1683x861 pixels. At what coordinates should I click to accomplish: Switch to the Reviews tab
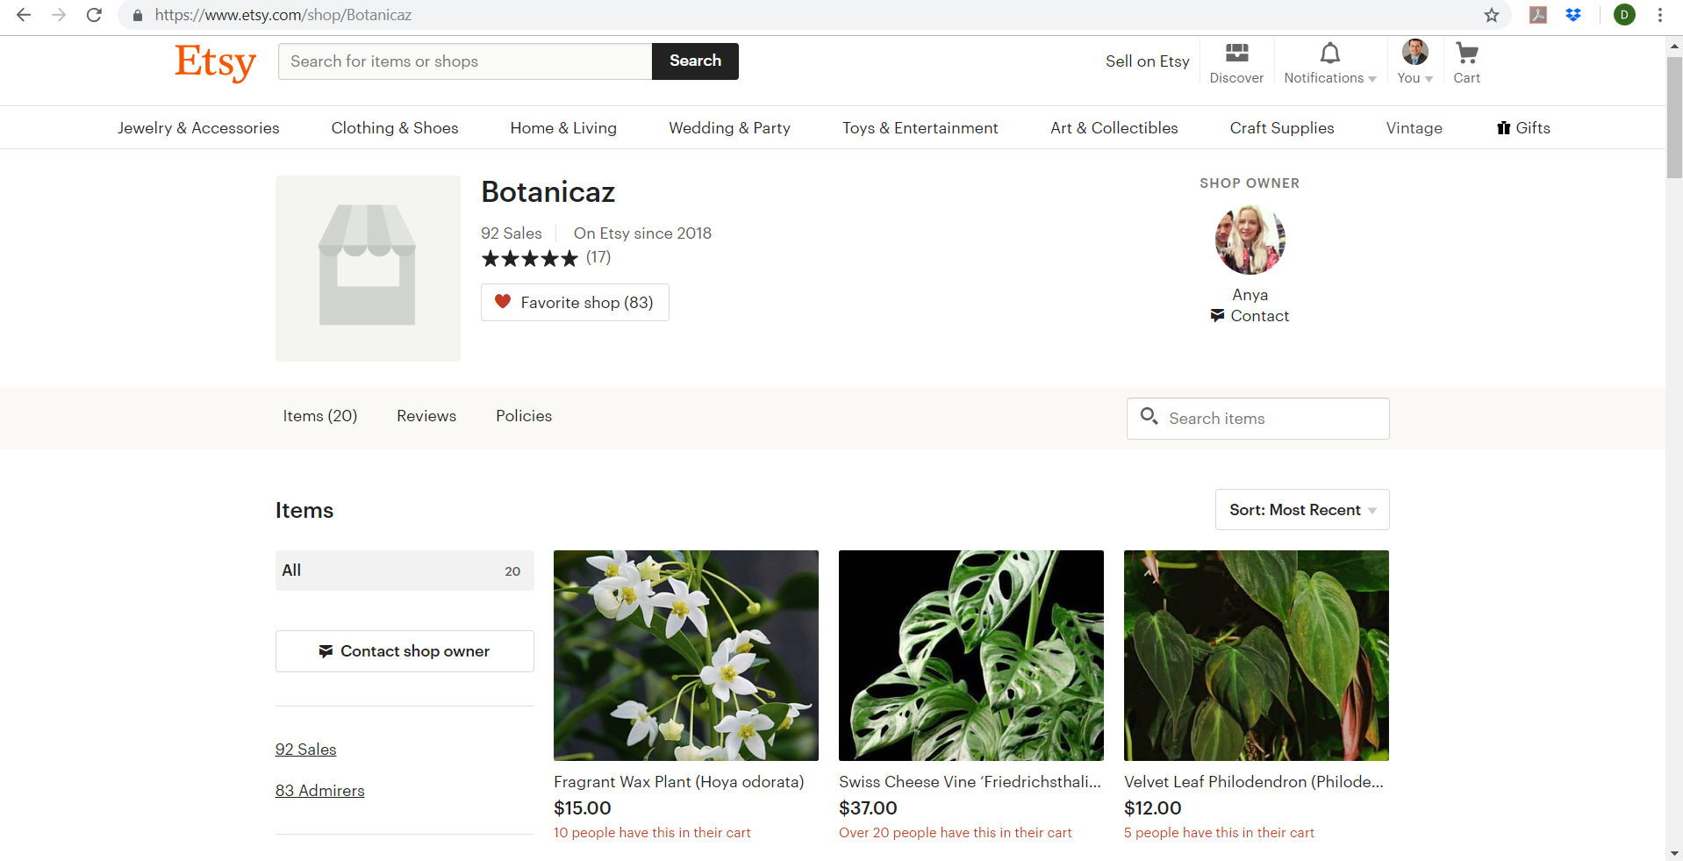(x=426, y=416)
